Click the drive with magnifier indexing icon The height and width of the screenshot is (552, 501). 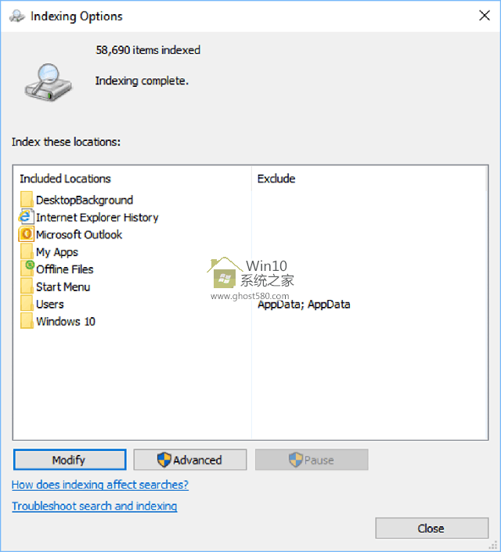49,83
